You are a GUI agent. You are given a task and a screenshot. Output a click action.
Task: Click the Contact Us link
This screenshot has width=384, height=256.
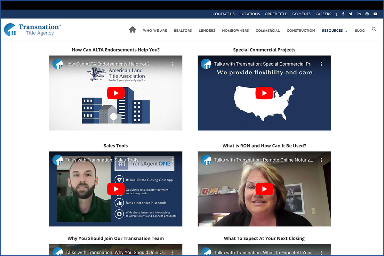click(223, 14)
